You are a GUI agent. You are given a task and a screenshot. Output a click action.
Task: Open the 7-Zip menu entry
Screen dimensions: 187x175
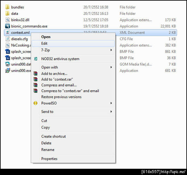click(73, 50)
